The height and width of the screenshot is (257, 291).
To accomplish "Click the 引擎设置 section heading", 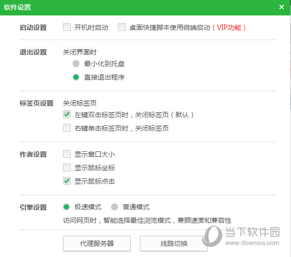I will [33, 207].
